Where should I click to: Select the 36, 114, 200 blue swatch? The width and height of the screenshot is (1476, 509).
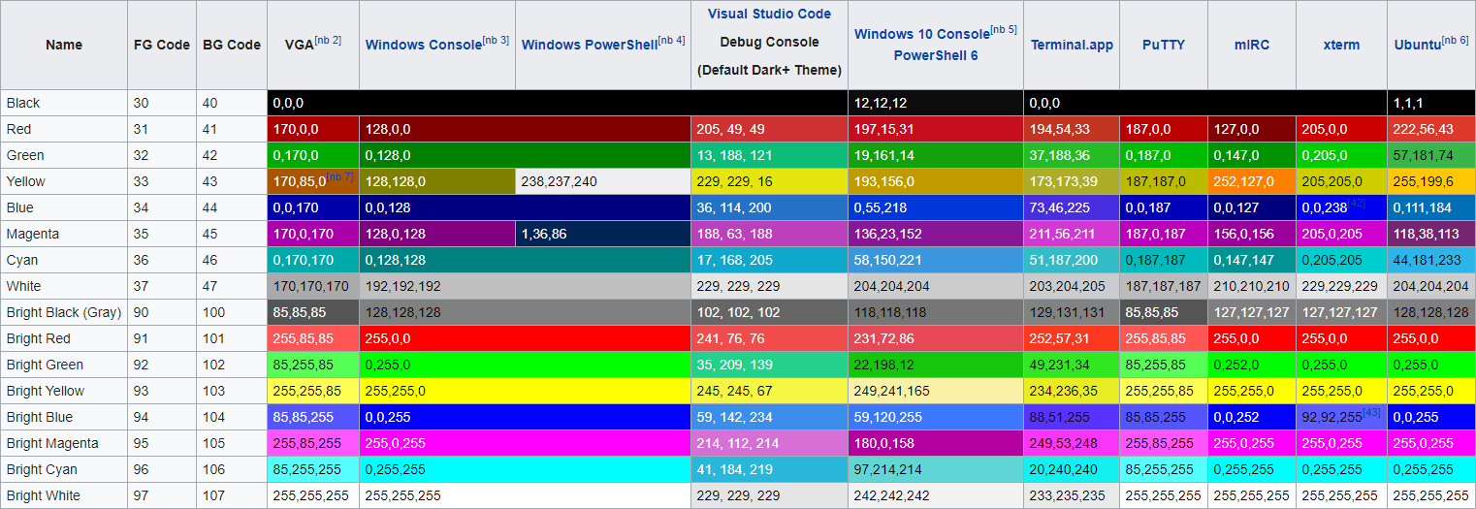[x=769, y=207]
